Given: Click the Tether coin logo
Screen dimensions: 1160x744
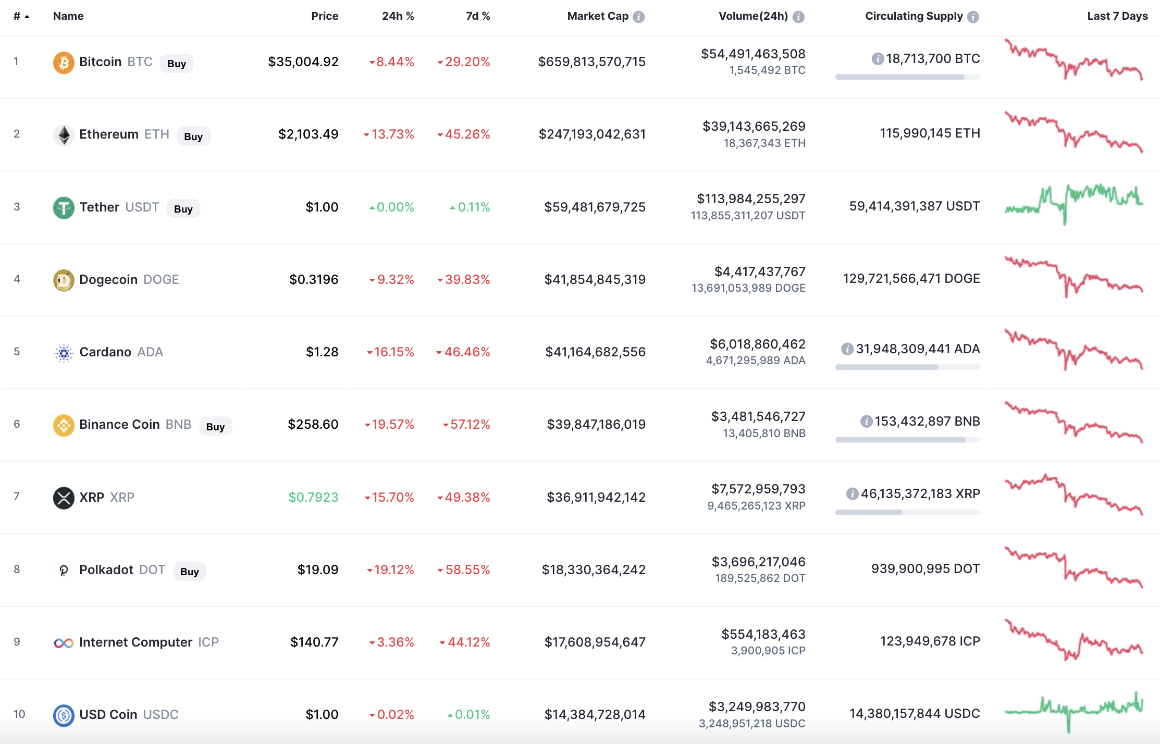Looking at the screenshot, I should pos(64,208).
